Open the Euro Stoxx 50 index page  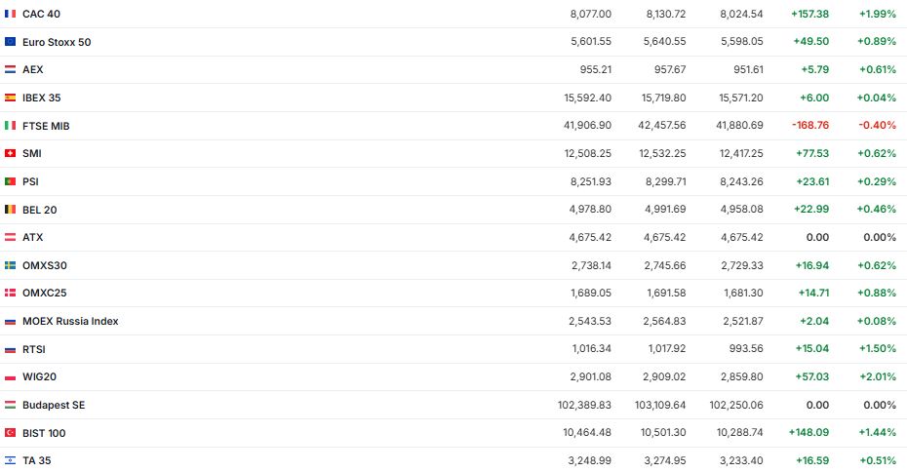tap(57, 42)
